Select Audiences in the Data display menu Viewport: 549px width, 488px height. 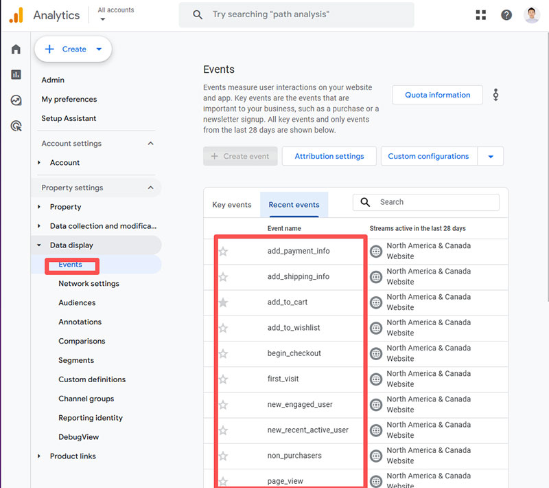pyautogui.click(x=77, y=302)
